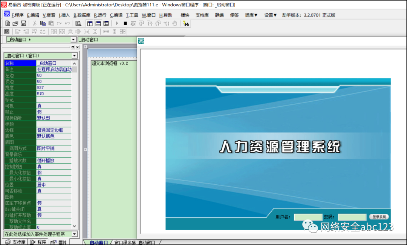Image resolution: width=407 pixels, height=245 pixels.
Task: Click the 模块 helper button
Action: tap(185, 15)
